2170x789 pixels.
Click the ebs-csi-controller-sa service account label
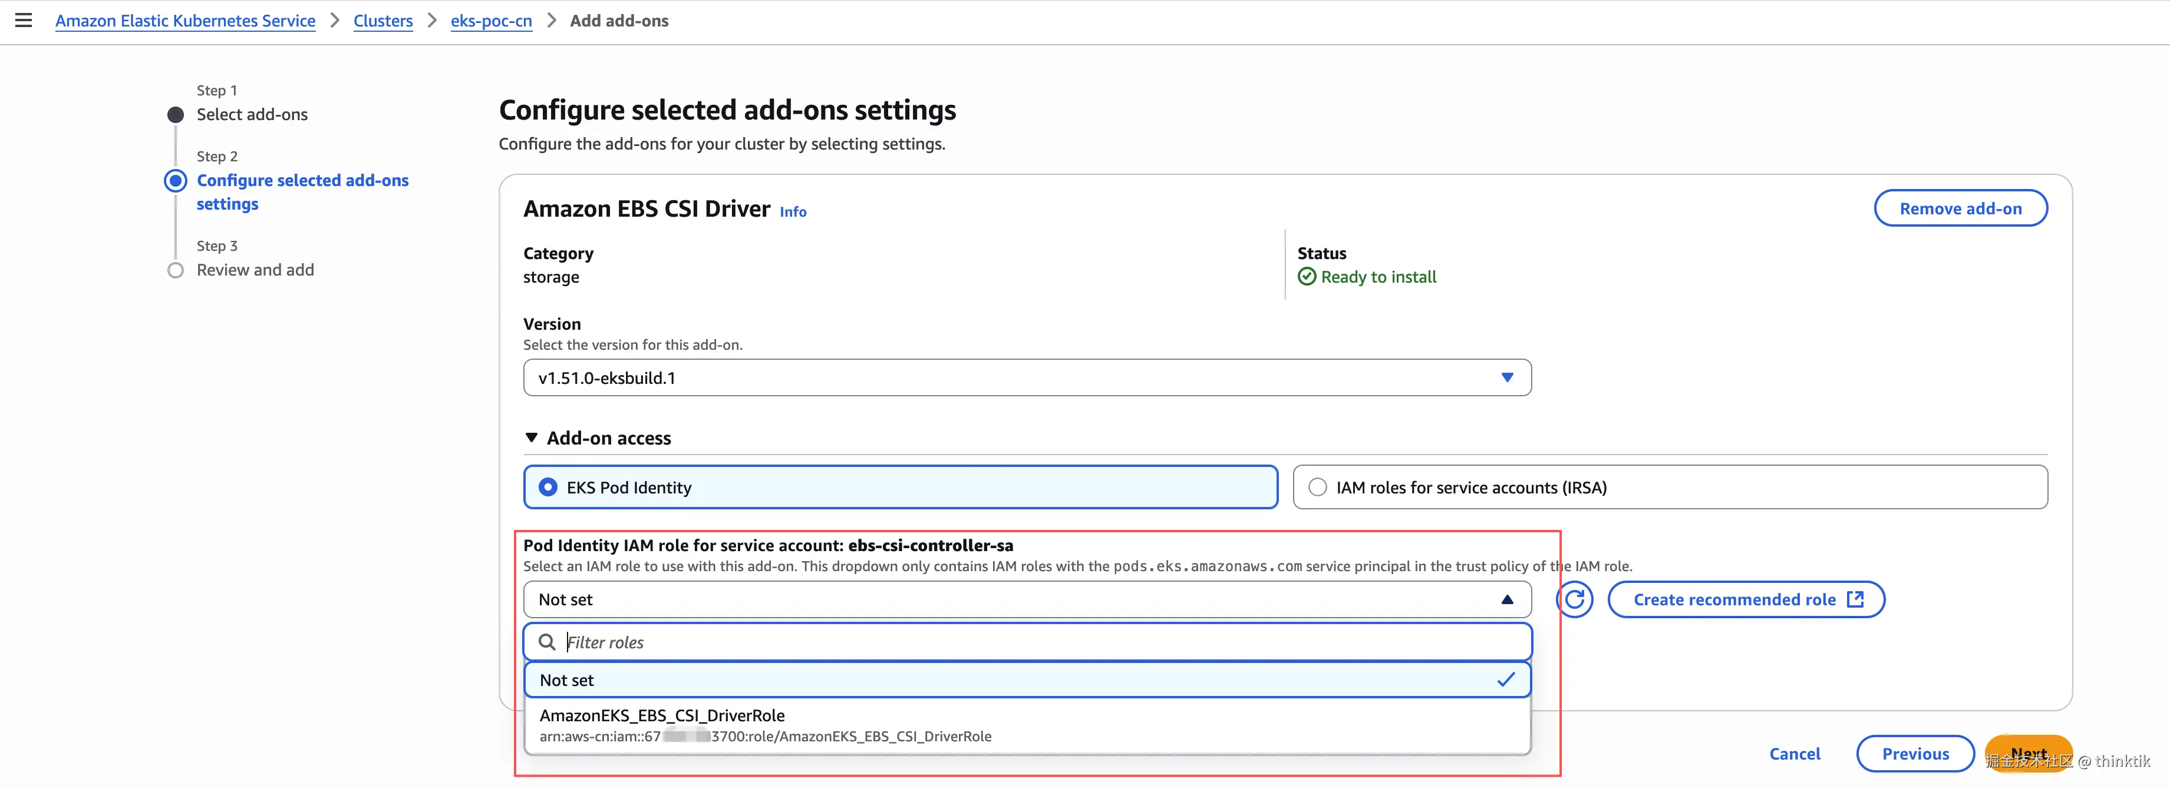click(930, 546)
